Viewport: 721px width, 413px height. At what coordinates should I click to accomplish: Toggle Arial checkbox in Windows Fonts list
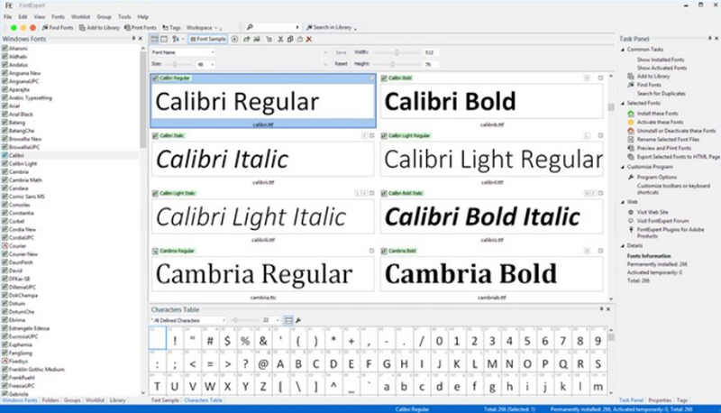(x=5, y=106)
